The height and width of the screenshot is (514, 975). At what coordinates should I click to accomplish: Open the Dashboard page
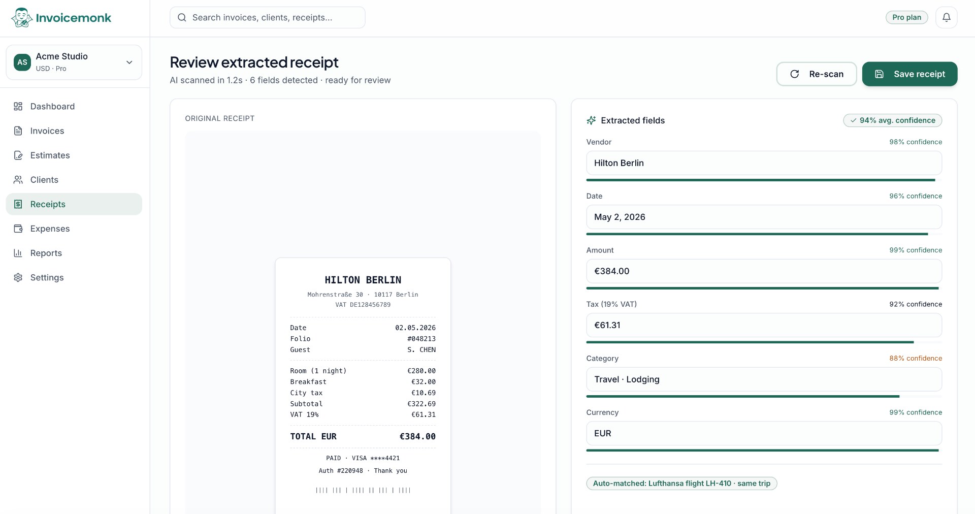74,106
